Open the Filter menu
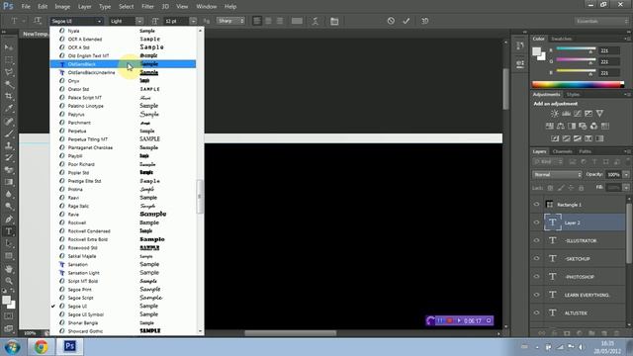This screenshot has width=633, height=356. (x=147, y=7)
